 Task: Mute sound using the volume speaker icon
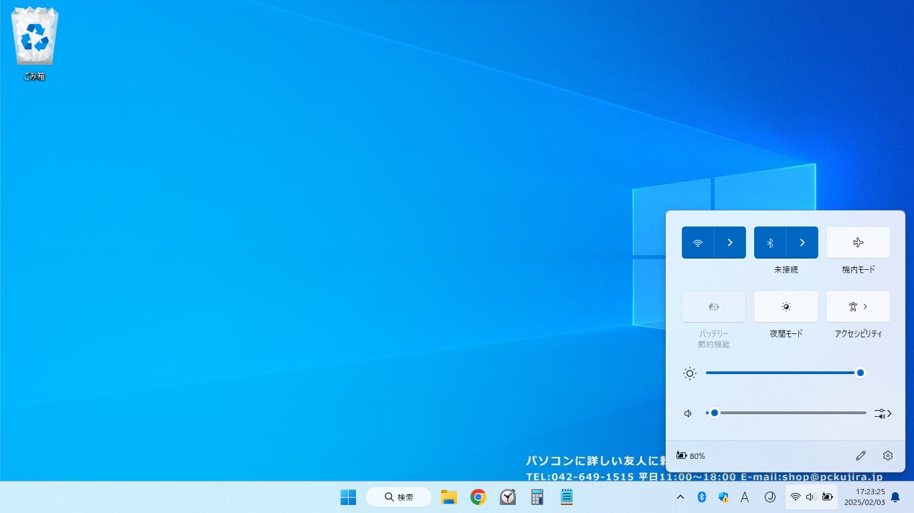(689, 413)
